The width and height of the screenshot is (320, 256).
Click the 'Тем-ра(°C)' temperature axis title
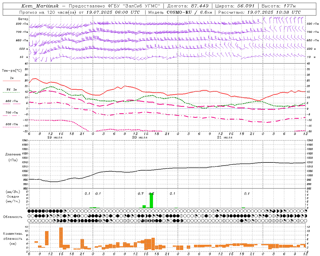(x=12, y=71)
